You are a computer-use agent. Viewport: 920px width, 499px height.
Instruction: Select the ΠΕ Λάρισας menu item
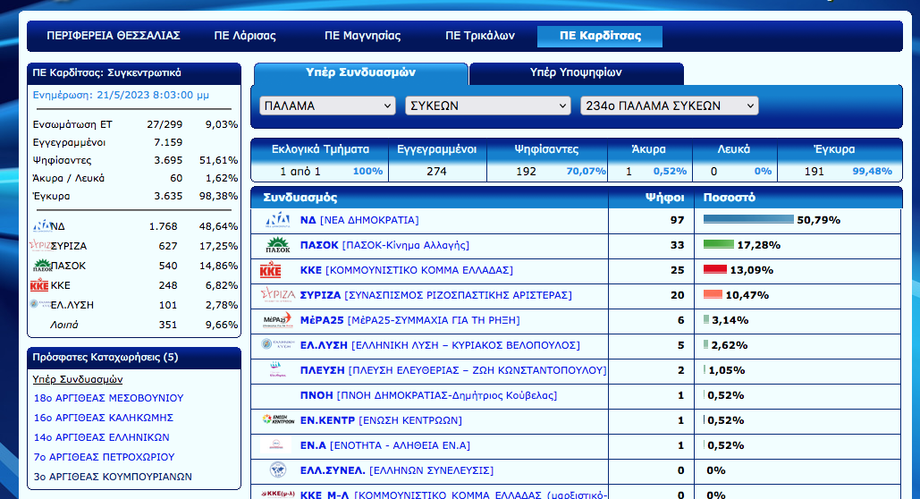pyautogui.click(x=245, y=36)
